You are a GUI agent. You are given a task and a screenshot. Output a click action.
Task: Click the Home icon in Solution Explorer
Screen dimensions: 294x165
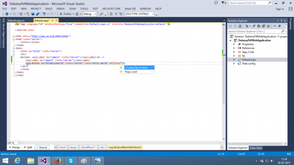[x=240, y=26]
